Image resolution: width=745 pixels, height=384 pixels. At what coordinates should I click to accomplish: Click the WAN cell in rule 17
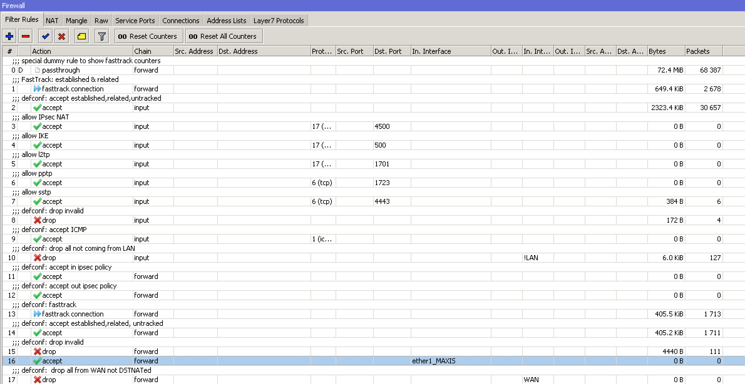(538, 380)
